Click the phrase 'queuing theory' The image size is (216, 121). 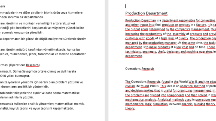click(205, 104)
